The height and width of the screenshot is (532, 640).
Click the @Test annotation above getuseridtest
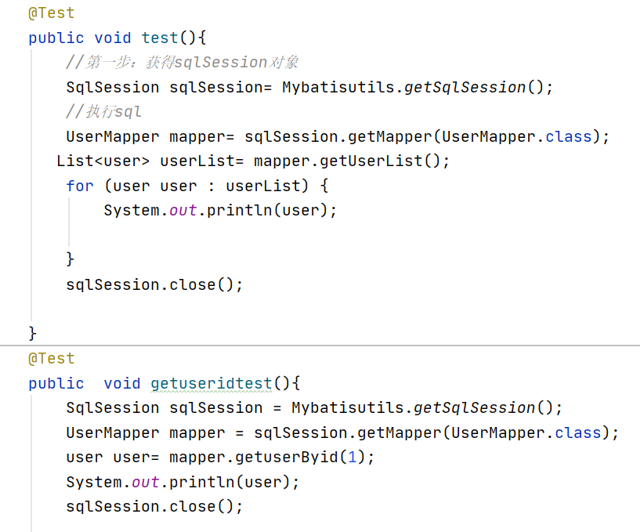[51, 359]
